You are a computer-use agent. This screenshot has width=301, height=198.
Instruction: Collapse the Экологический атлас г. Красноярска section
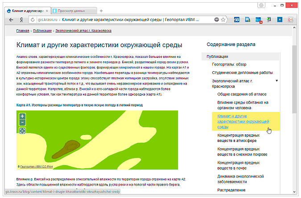tap(277, 81)
